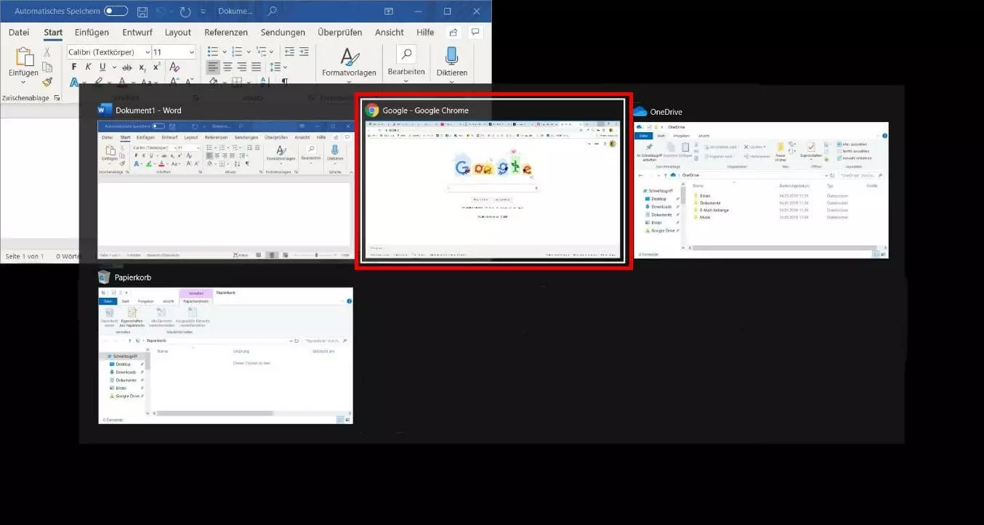Toggle underline (U) formatting in Word ribbon
Viewport: 984px width, 525px height.
click(x=102, y=68)
